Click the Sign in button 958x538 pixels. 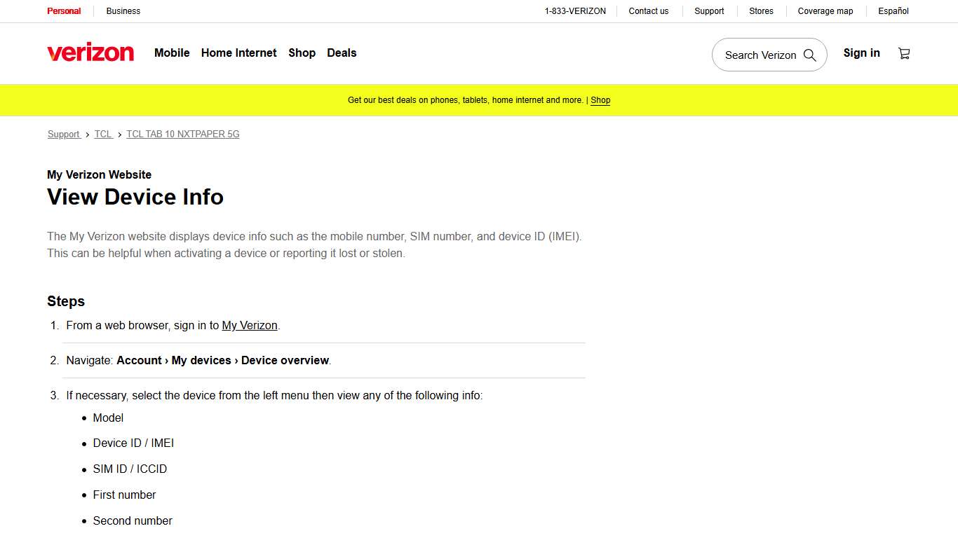[x=861, y=53]
